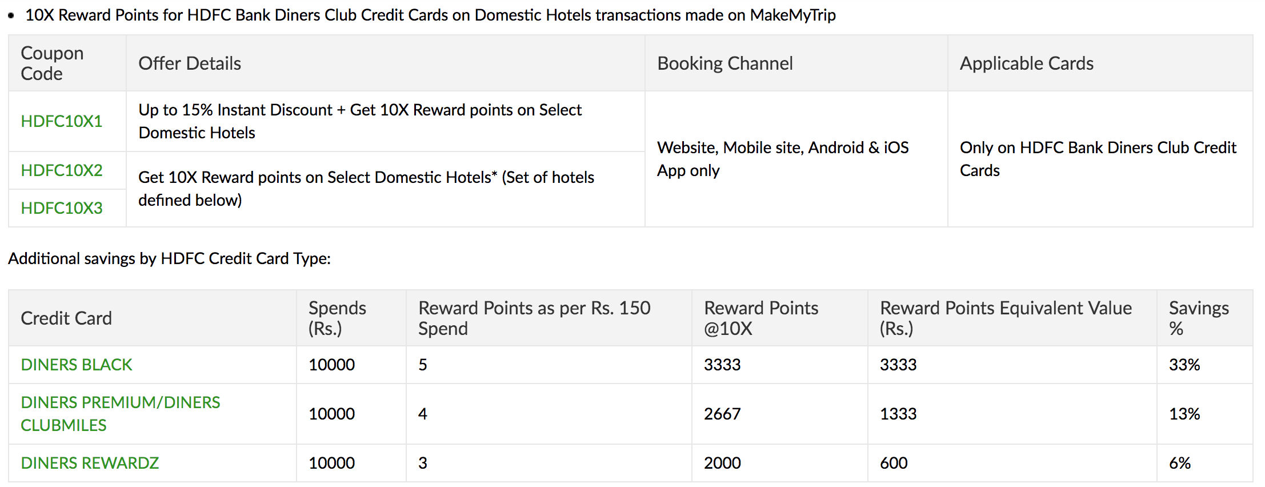Click the 'Additional savings by HDFC Credit Card Type' text
Screen dimensions: 1265x487
(x=170, y=258)
